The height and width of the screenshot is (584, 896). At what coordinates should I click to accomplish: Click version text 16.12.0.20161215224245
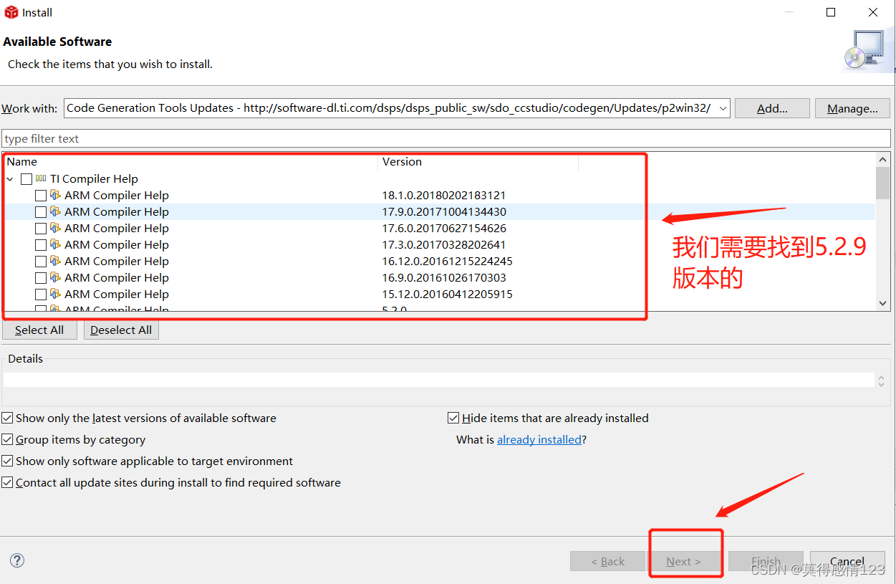(x=448, y=261)
